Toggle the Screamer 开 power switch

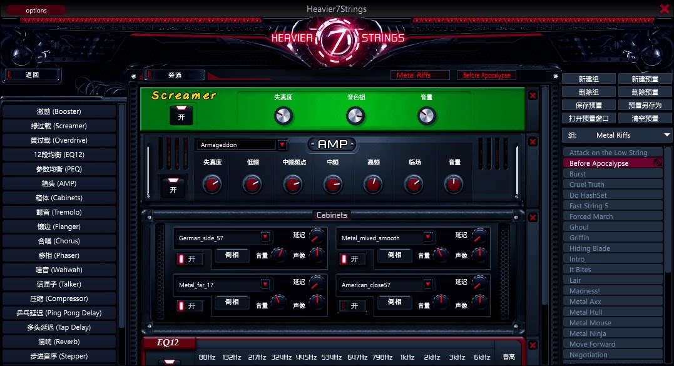181,114
